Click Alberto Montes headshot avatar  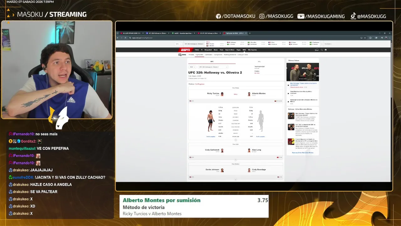[249, 94]
